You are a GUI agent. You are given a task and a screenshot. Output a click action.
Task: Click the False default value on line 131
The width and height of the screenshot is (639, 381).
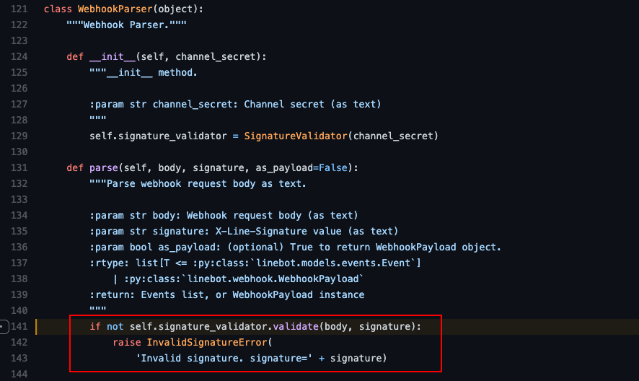pyautogui.click(x=333, y=167)
